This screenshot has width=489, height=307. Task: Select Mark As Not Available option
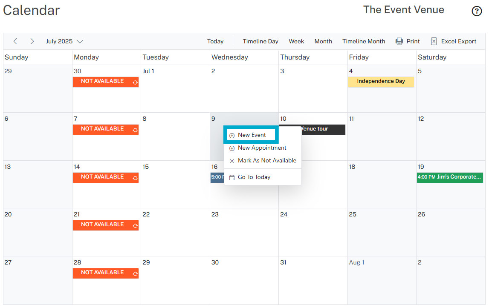click(x=266, y=161)
